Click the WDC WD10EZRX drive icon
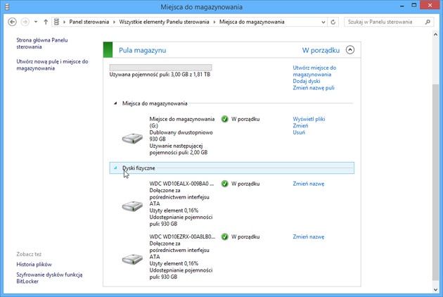The image size is (443, 297). pyautogui.click(x=132, y=259)
